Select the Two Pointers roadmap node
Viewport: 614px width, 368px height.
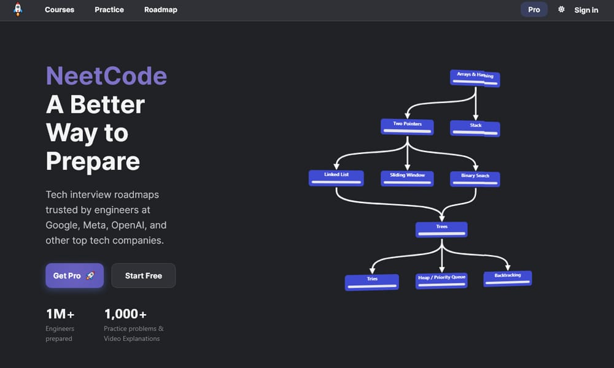pos(407,127)
